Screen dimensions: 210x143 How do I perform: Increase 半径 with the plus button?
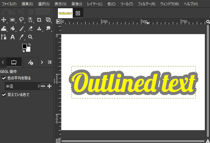point(49,86)
